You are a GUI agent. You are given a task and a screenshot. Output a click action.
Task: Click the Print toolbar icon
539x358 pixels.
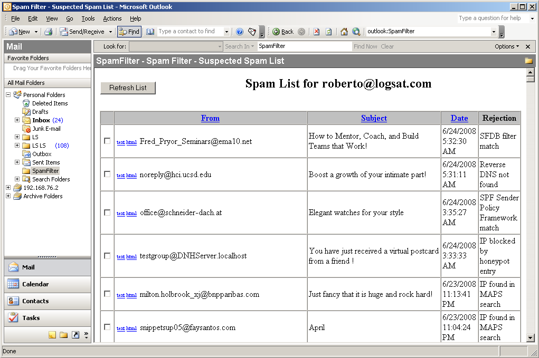(49, 32)
